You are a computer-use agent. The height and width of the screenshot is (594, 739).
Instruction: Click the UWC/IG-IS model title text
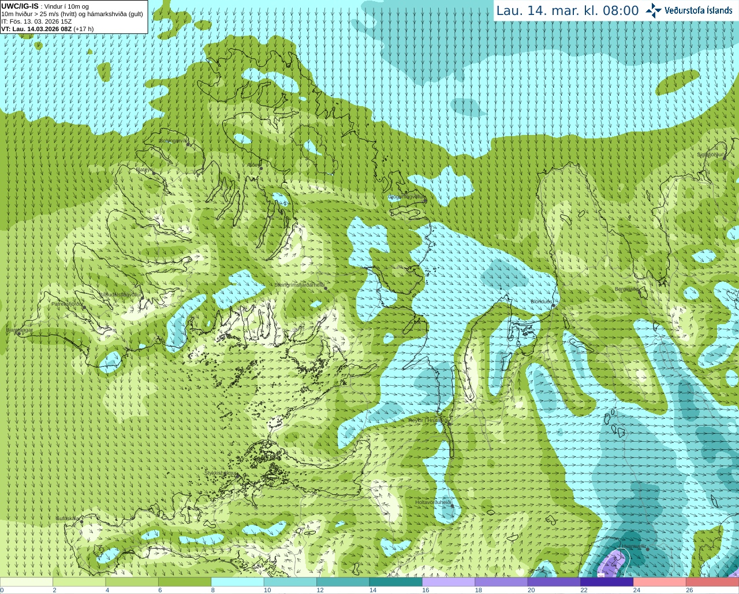point(20,6)
